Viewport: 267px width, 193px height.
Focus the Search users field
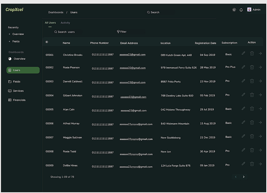click(x=68, y=32)
